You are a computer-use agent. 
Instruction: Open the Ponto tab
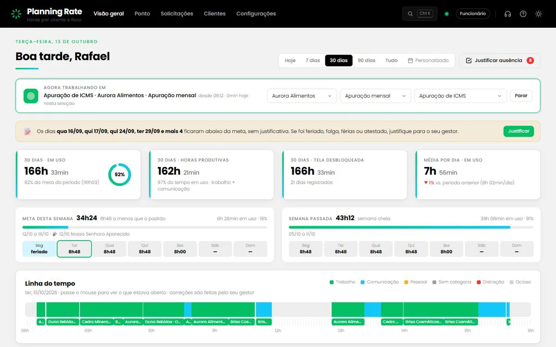click(x=142, y=14)
